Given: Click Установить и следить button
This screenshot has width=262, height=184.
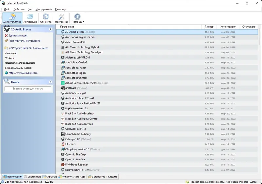Looking at the screenshot, I should click(x=103, y=177).
